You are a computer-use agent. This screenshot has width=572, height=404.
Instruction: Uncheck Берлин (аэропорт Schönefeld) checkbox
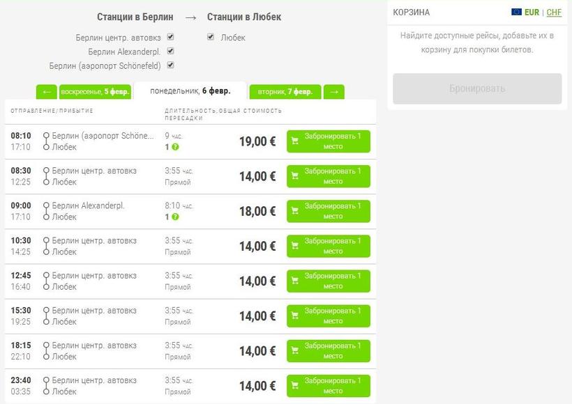coord(171,65)
